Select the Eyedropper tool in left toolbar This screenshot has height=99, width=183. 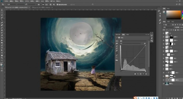pyautogui.click(x=2, y=23)
